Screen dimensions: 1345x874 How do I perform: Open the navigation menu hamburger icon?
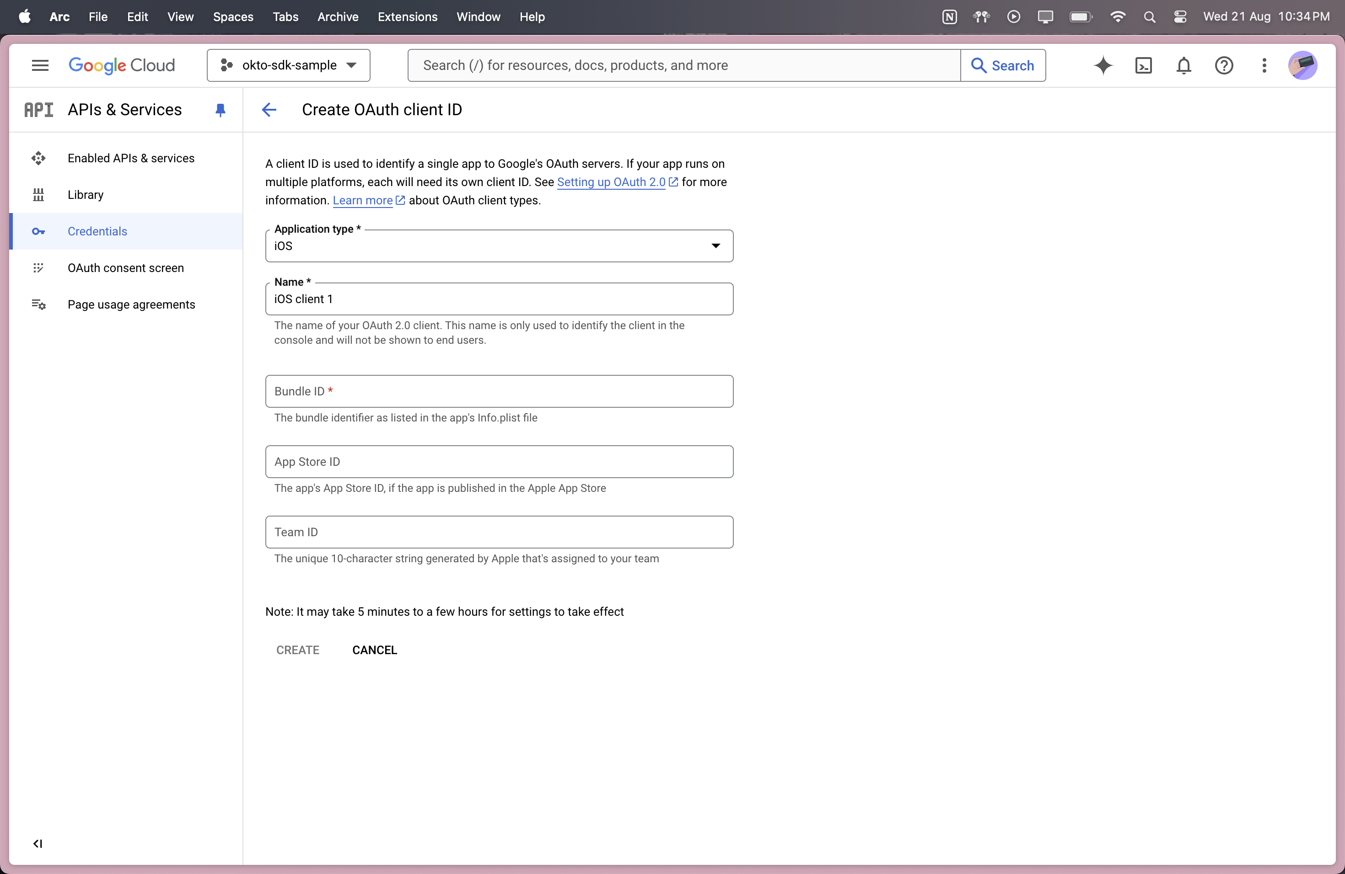[39, 65]
